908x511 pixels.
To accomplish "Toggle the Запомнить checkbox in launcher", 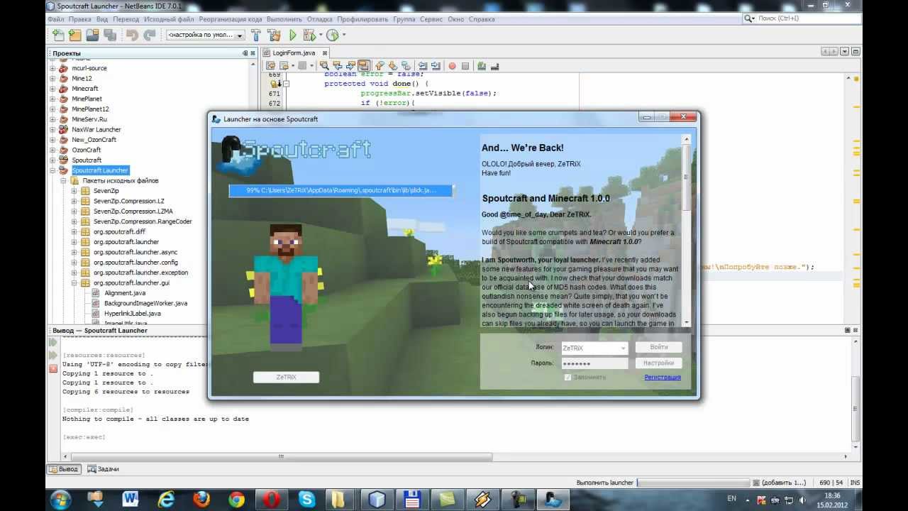I will (x=567, y=377).
